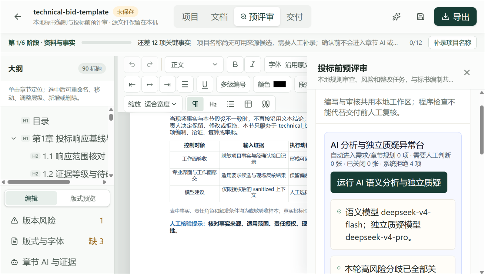Viewport: 485px width, 274px height.
Task: Insert a quotation block
Action: 266,104
